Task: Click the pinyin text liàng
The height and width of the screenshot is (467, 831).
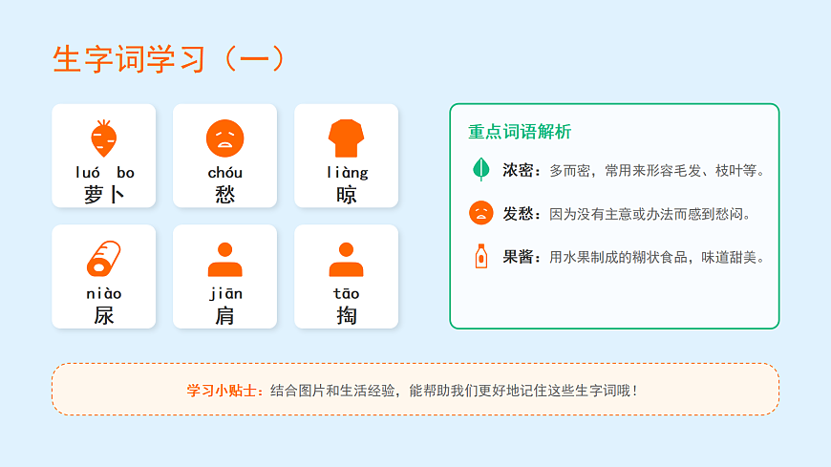Action: (x=346, y=173)
